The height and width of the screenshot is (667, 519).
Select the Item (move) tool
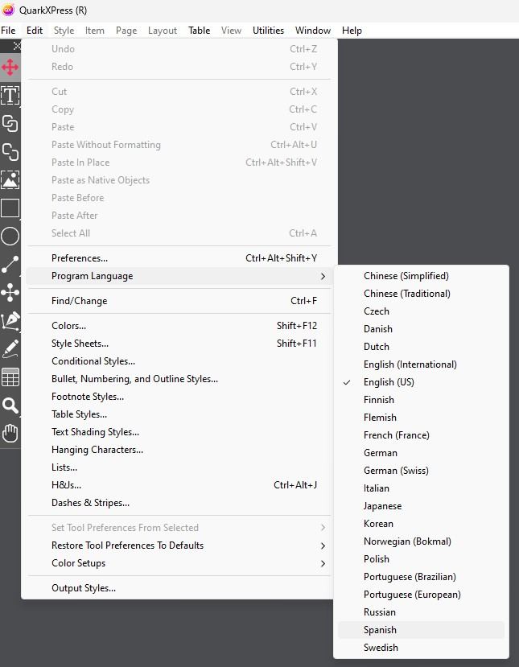tap(10, 67)
